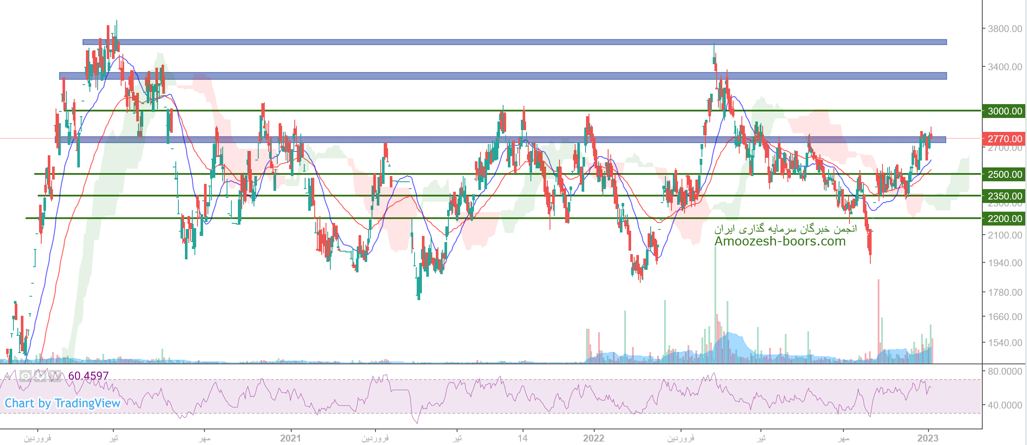Remove RSI indicator with X icon

pos(55,376)
